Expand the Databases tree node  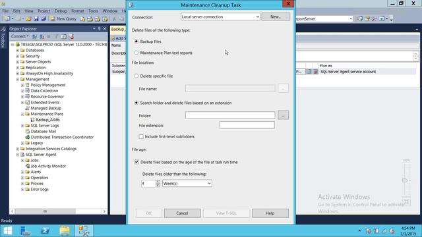18,50
